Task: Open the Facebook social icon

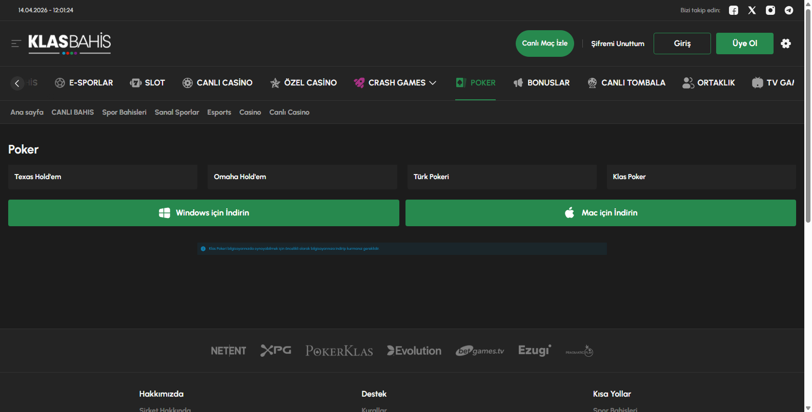Action: click(x=734, y=10)
